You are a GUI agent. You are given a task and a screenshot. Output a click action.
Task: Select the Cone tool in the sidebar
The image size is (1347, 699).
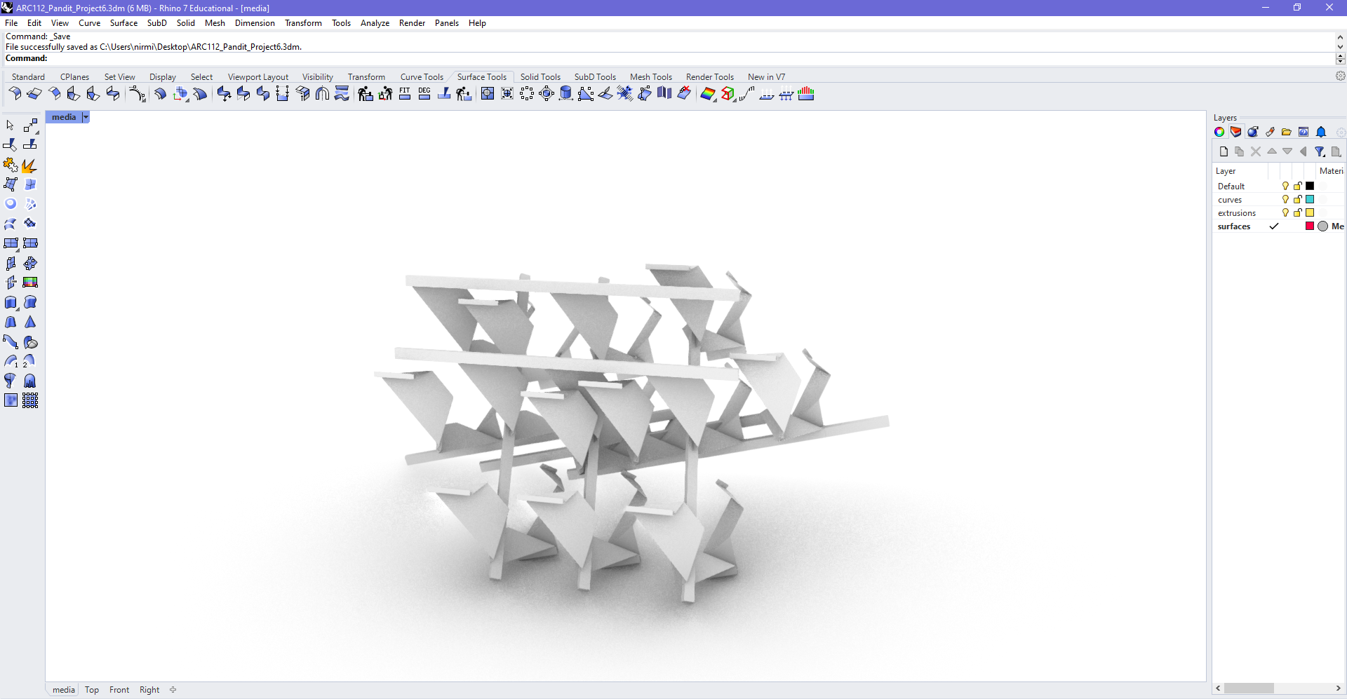31,323
